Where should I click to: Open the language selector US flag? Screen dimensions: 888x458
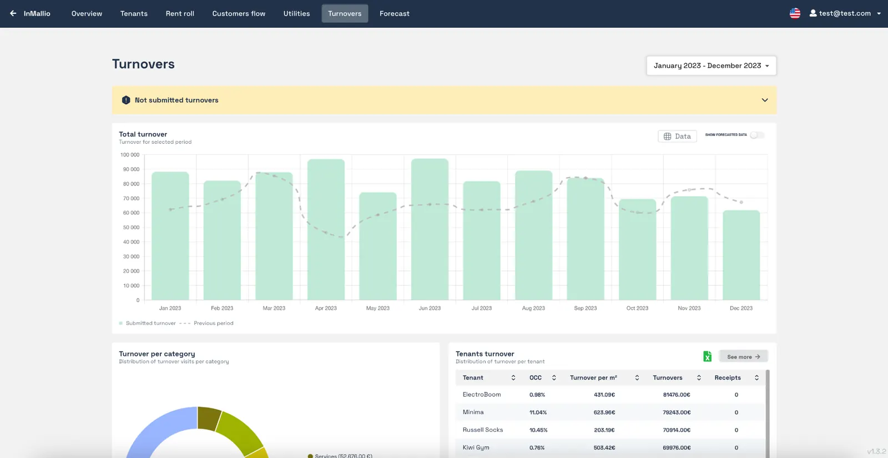[795, 13]
